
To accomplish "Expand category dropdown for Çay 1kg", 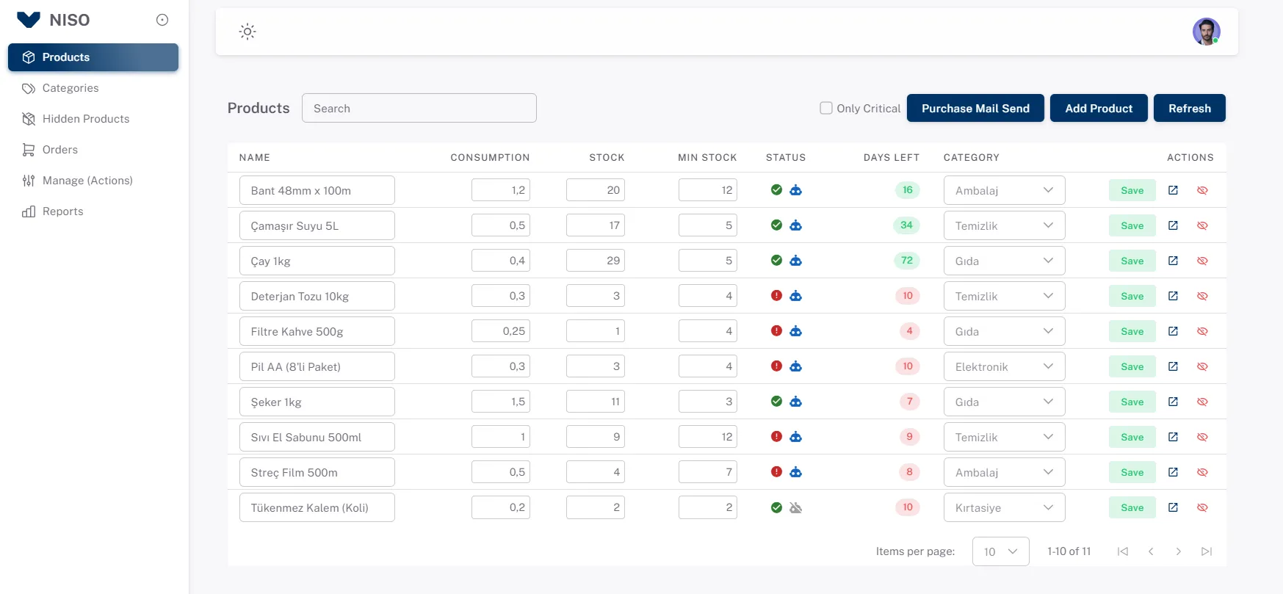I will (x=1004, y=261).
